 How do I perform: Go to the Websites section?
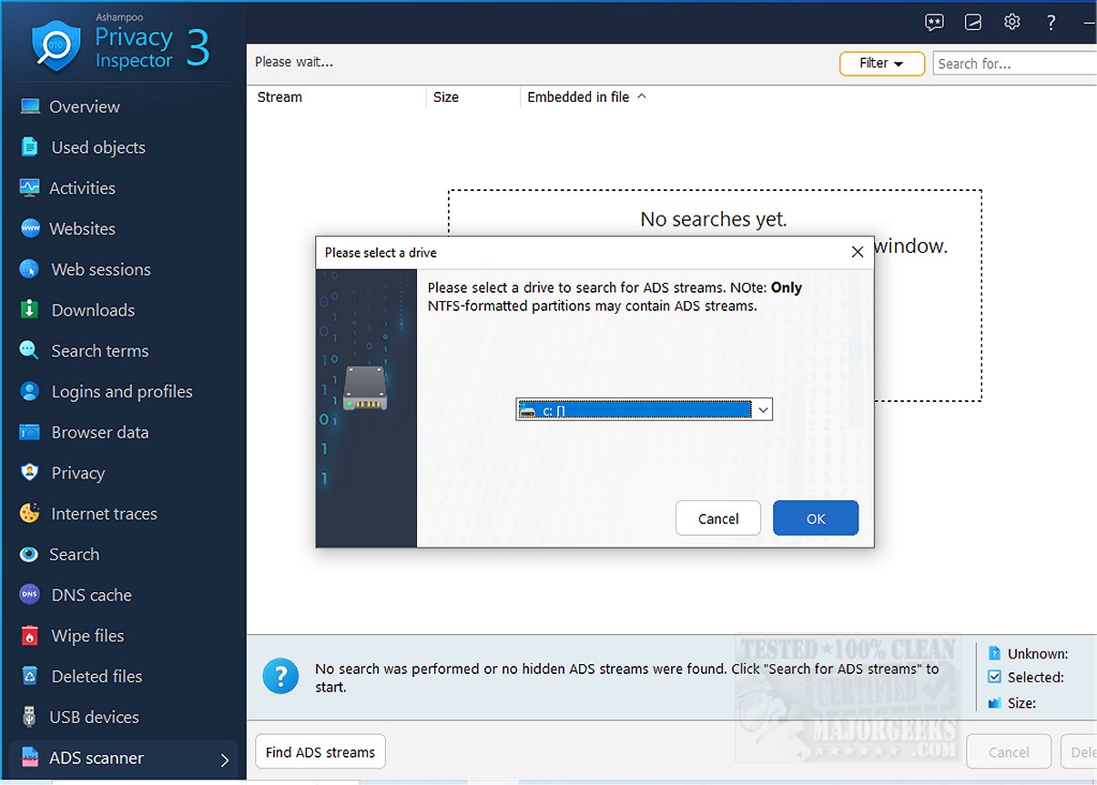[x=82, y=228]
